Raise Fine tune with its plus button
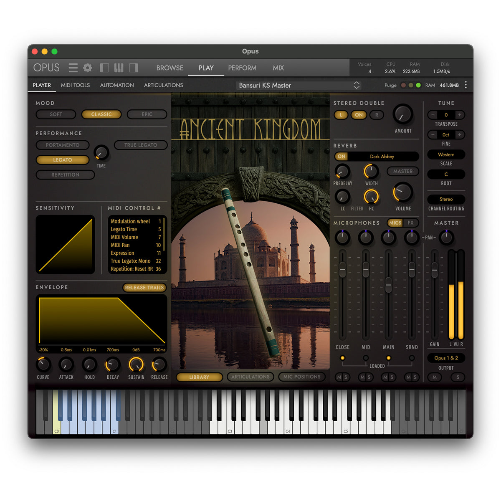Screen dimensions: 501x501 tap(460, 134)
